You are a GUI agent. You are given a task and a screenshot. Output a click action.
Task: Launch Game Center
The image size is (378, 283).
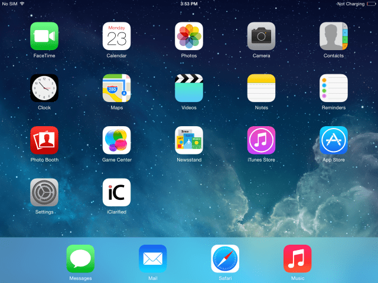click(117, 140)
